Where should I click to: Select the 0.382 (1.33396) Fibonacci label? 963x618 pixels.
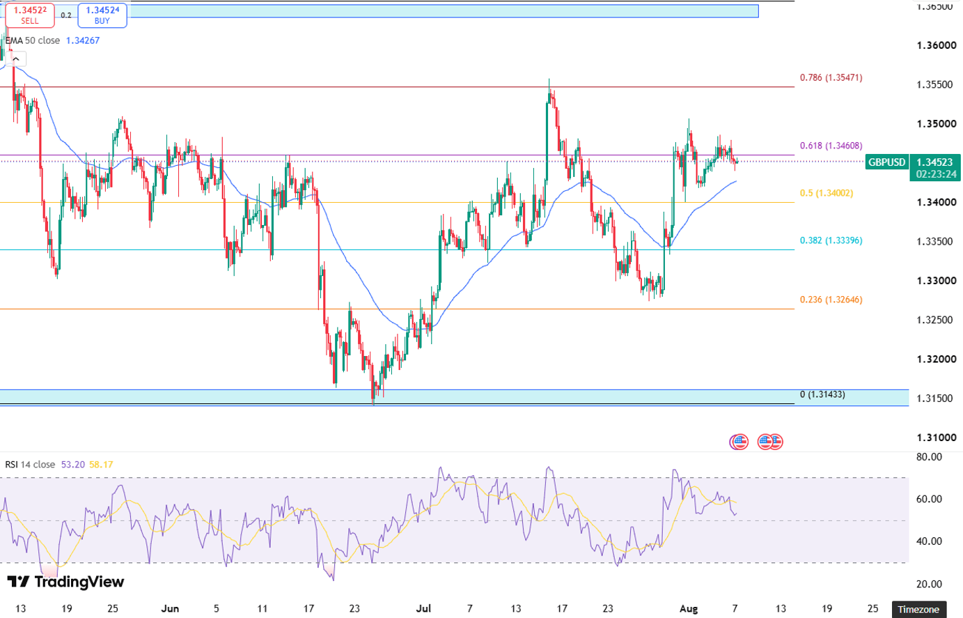[831, 240]
